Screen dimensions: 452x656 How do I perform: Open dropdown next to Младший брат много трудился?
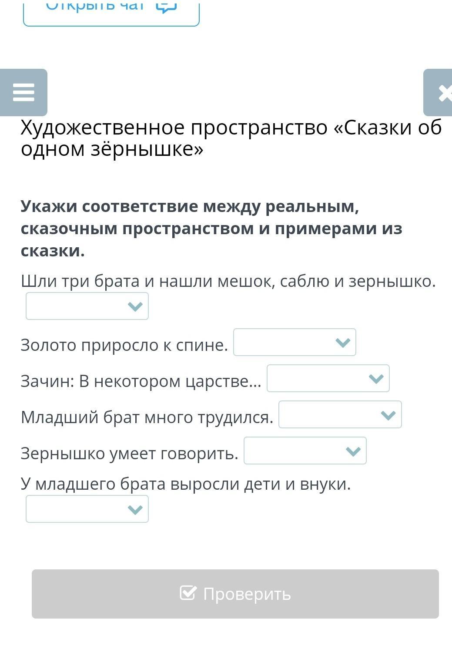click(340, 414)
